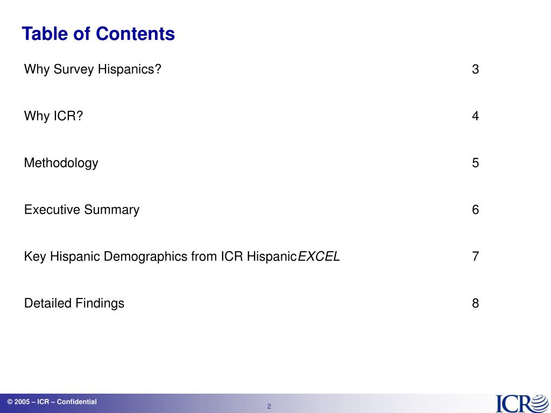The image size is (551, 413).
Task: Click page number 5 beside Methodology
Action: (x=476, y=163)
